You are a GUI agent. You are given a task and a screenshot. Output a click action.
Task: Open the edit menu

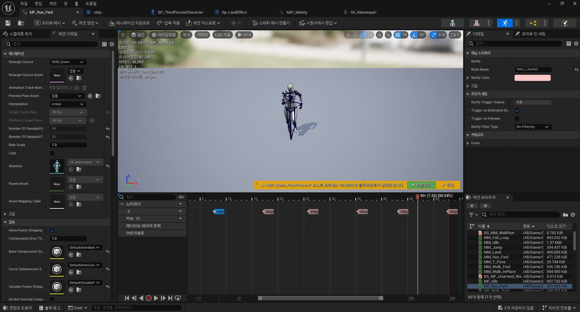click(x=38, y=4)
